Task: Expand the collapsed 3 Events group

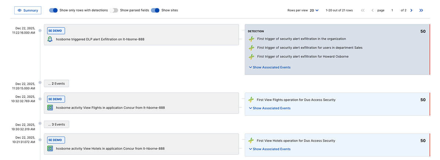Action: (56, 125)
